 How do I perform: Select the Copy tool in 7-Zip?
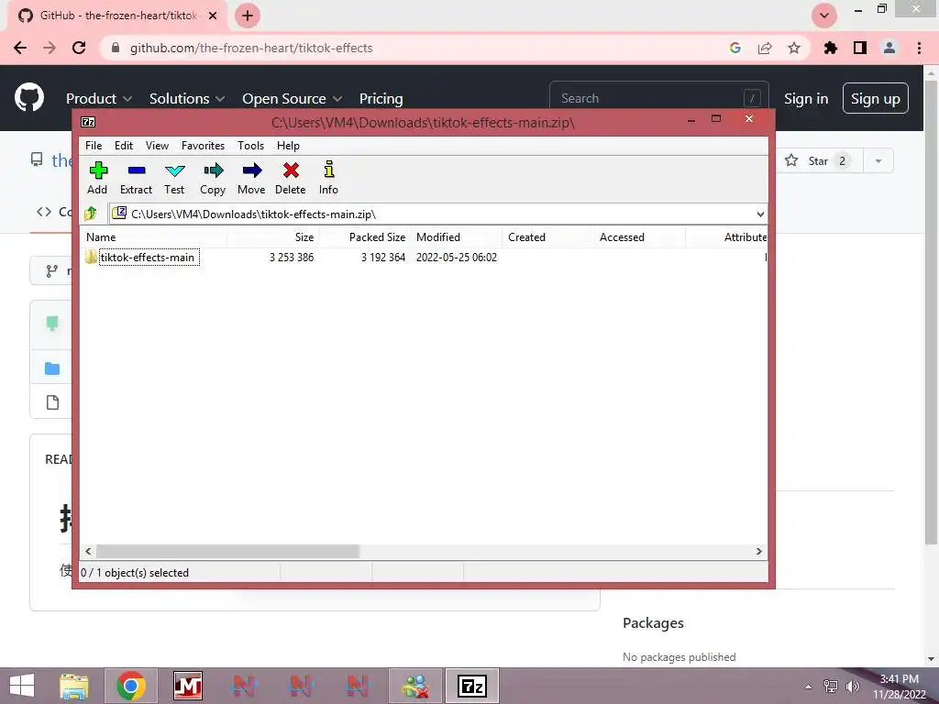pos(213,178)
